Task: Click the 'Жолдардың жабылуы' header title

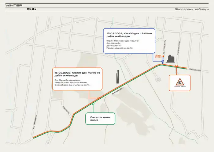Action: point(192,9)
